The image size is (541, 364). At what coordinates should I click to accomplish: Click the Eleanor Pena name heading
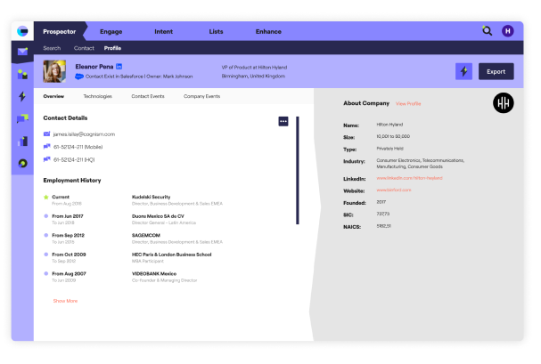coord(94,67)
